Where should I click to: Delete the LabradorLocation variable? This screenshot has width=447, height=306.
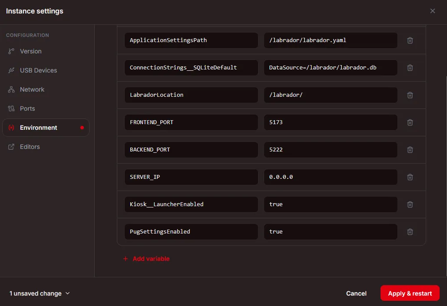pos(410,95)
